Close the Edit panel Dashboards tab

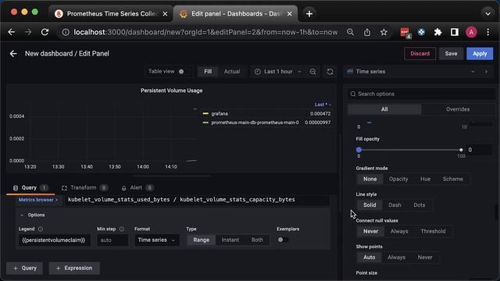coord(289,14)
